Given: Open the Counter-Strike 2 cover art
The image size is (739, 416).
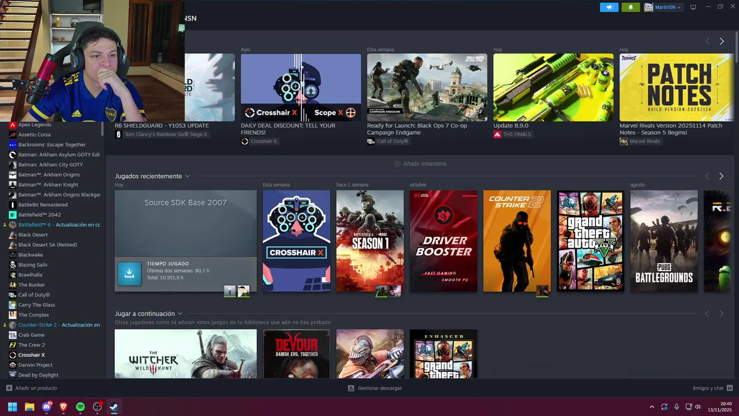Looking at the screenshot, I should coord(517,241).
